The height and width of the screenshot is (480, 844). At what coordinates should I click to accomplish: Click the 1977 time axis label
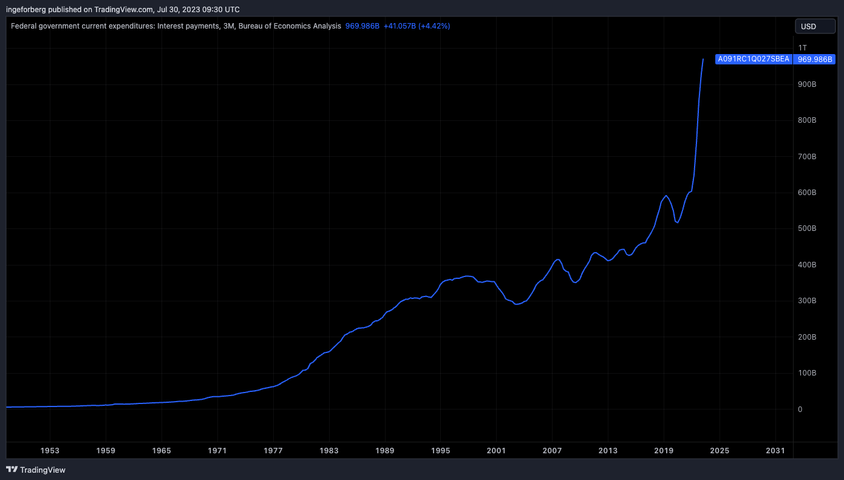tap(273, 451)
